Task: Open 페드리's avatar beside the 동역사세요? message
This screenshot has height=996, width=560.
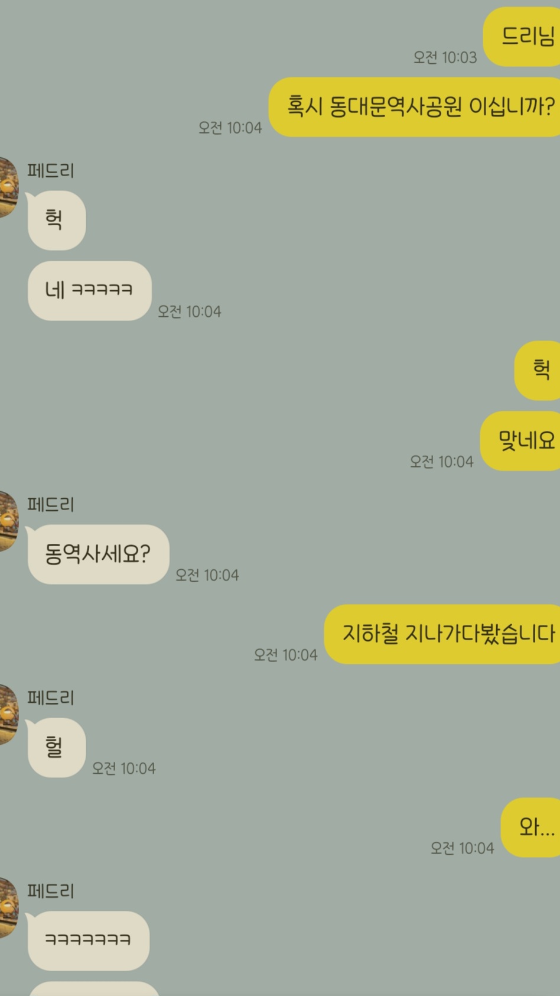Action: [8, 521]
